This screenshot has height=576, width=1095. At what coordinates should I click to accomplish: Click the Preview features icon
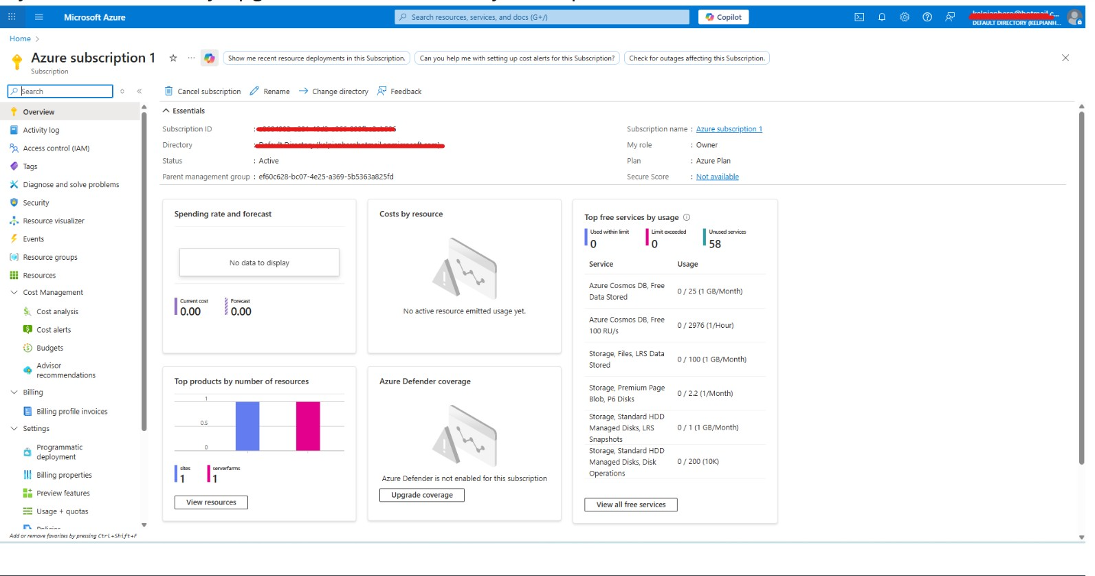[27, 493]
